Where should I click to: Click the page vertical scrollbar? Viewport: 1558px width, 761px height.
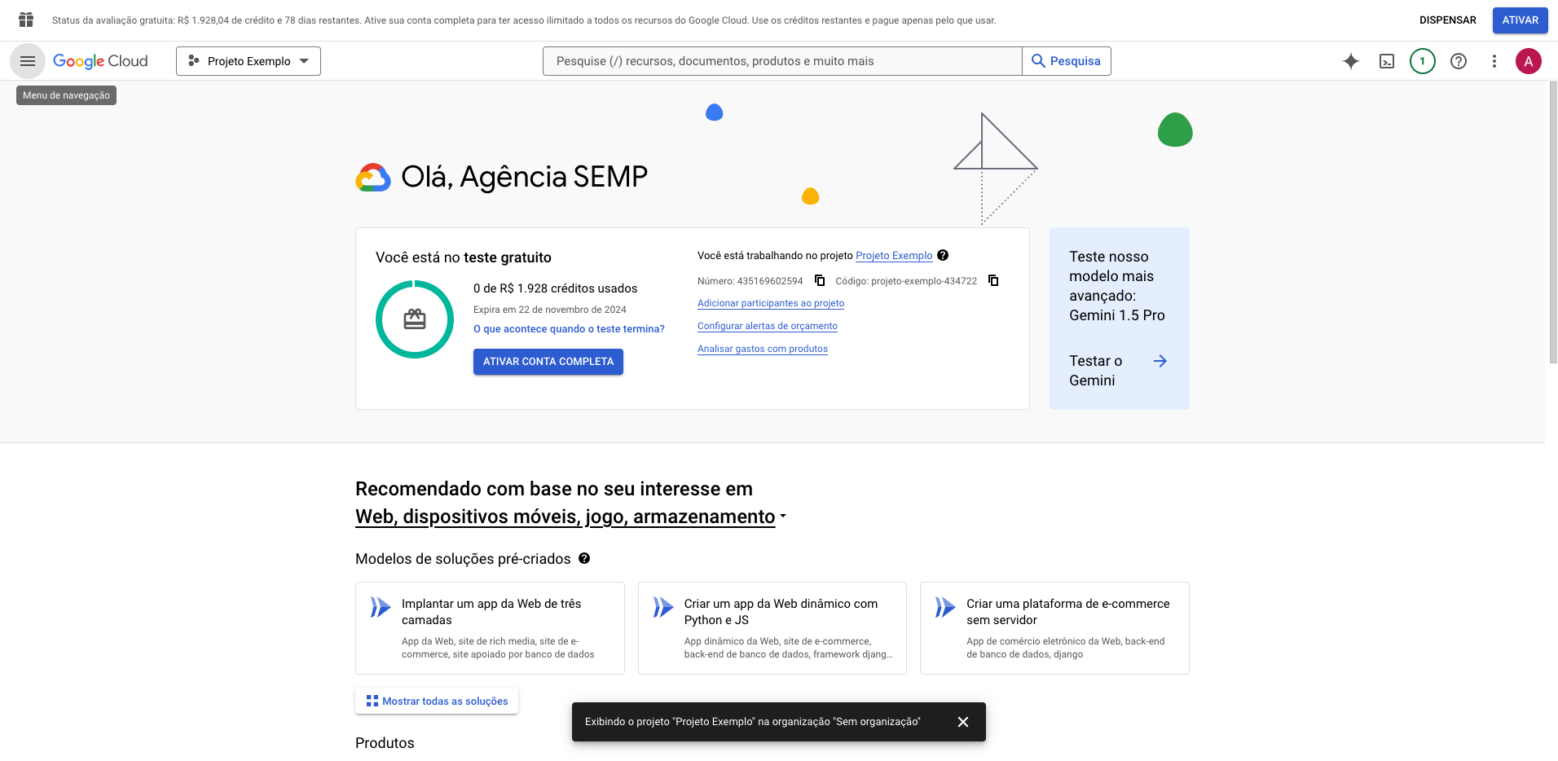click(1553, 222)
